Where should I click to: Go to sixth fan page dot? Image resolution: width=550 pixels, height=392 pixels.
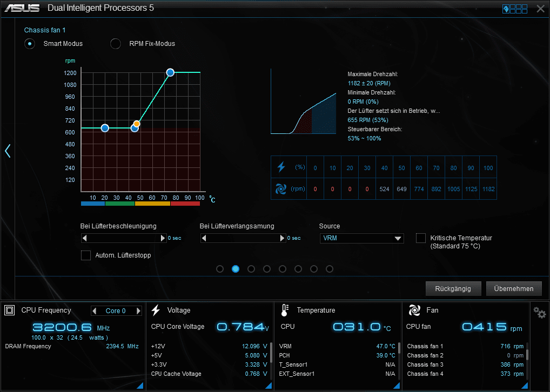pos(298,269)
